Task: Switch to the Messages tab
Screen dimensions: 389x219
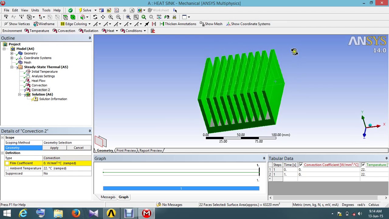Action: pos(108,197)
